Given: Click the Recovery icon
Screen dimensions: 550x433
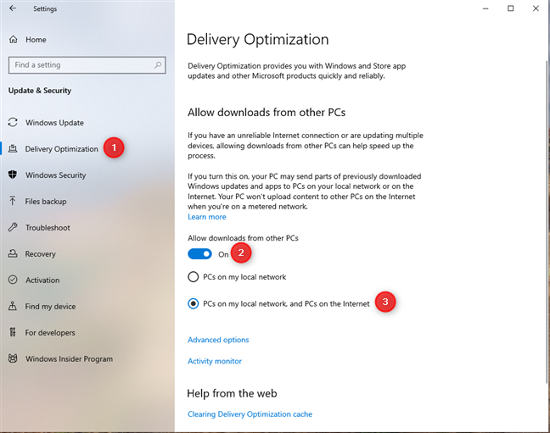Looking at the screenshot, I should [13, 253].
